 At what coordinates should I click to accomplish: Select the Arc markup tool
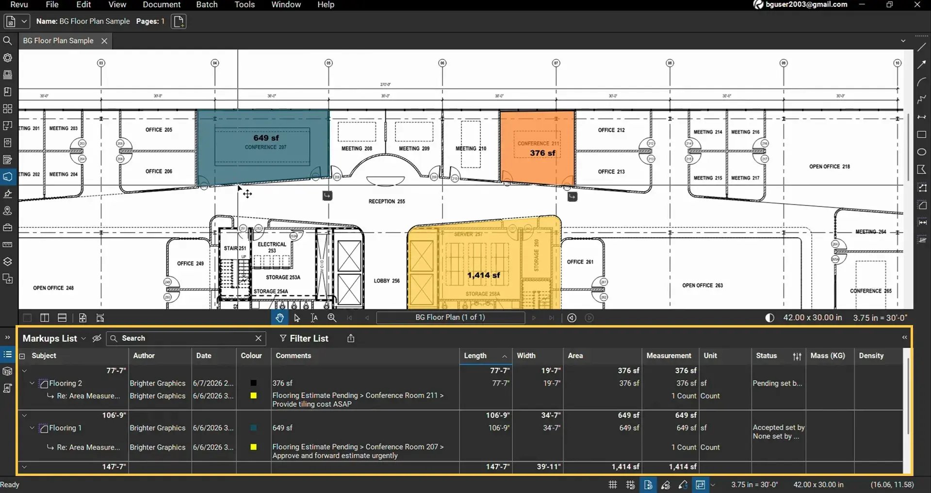coord(922,82)
